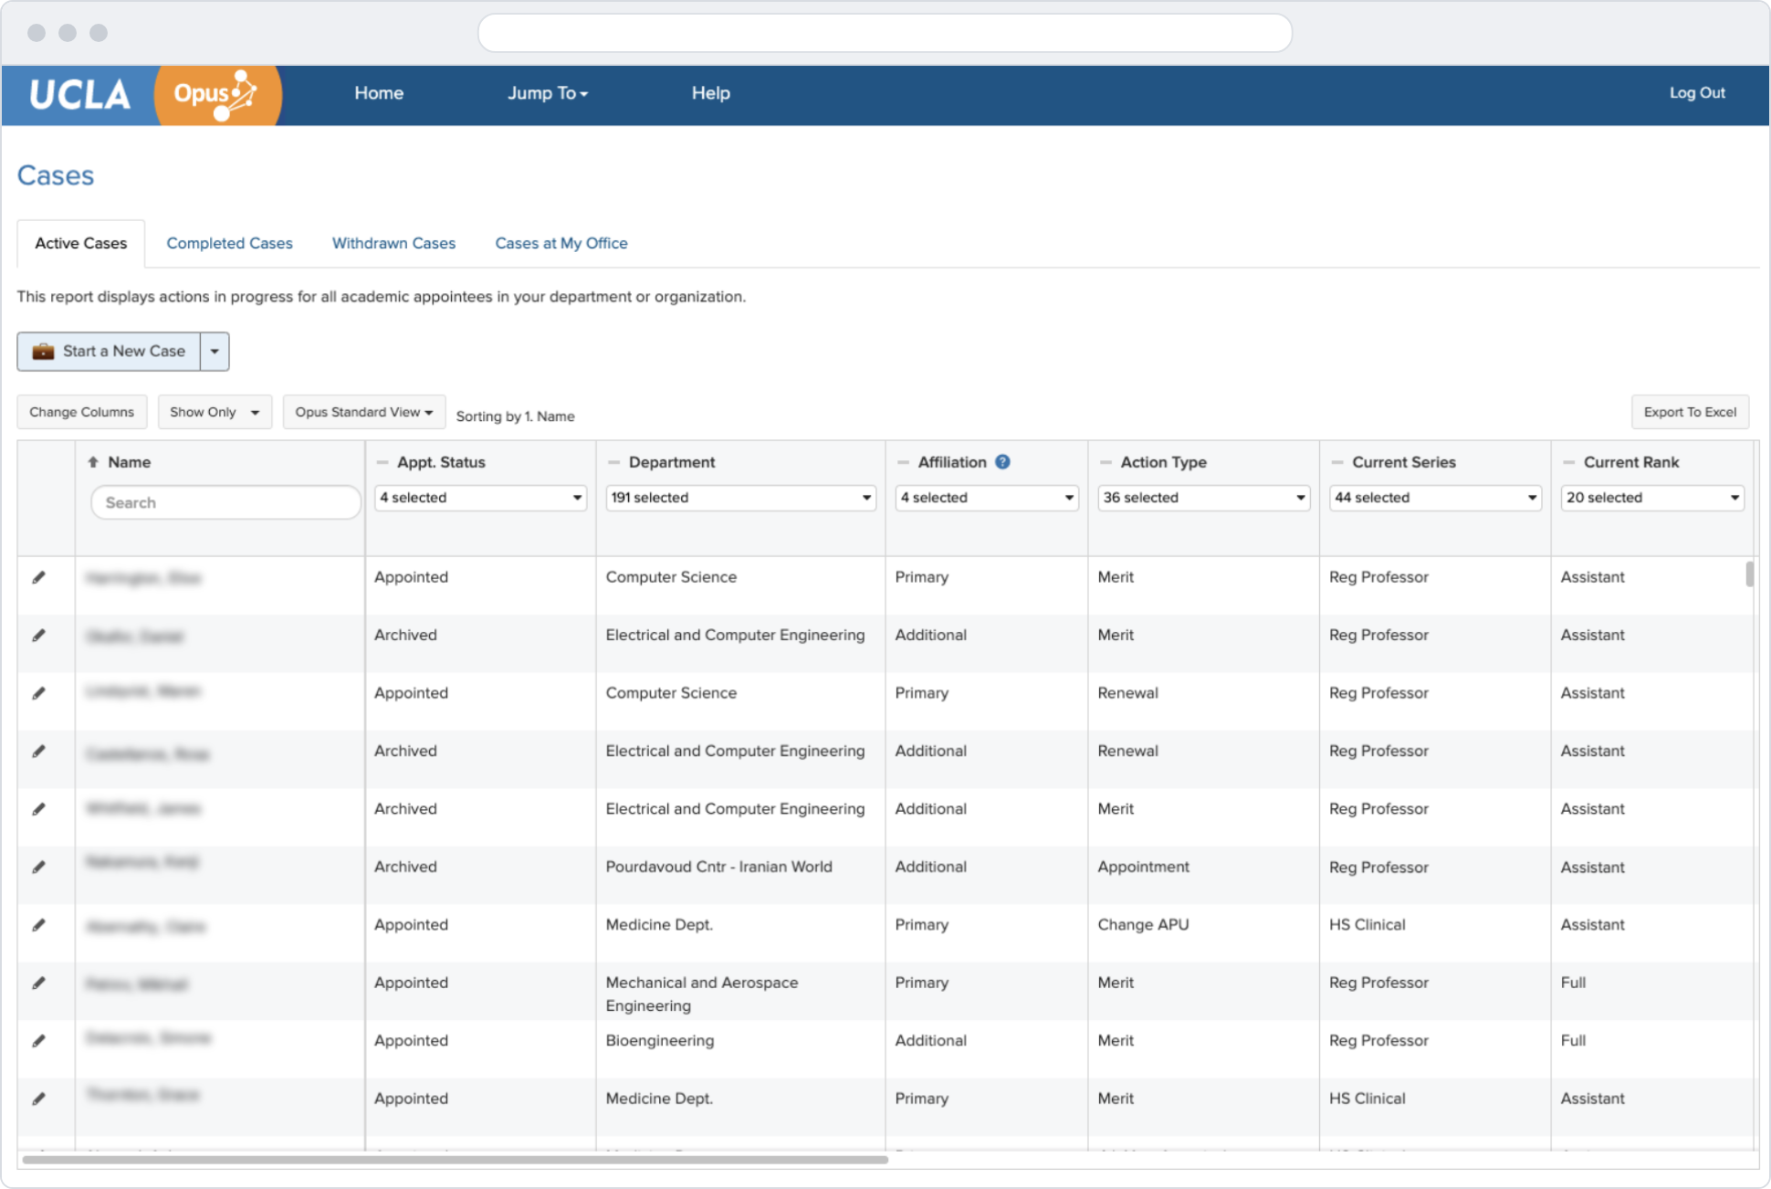Click the 'Change APU' action type cell
The width and height of the screenshot is (1771, 1189).
coord(1143,925)
